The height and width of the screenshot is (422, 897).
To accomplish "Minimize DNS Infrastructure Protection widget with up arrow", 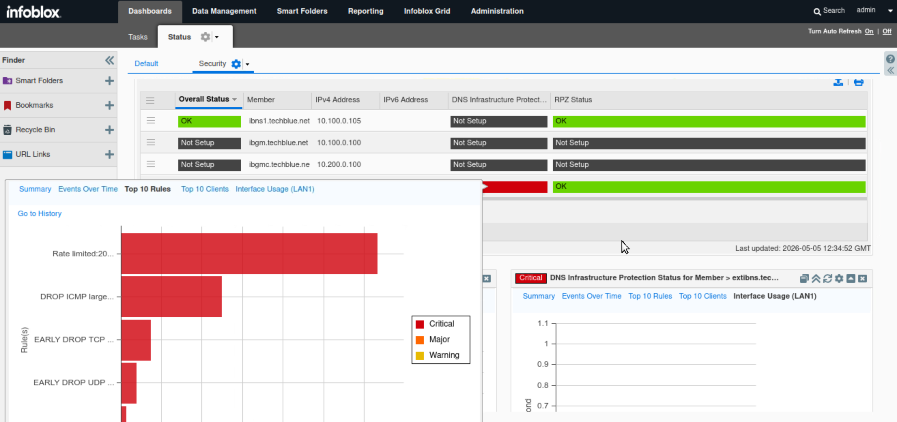I will tap(851, 278).
